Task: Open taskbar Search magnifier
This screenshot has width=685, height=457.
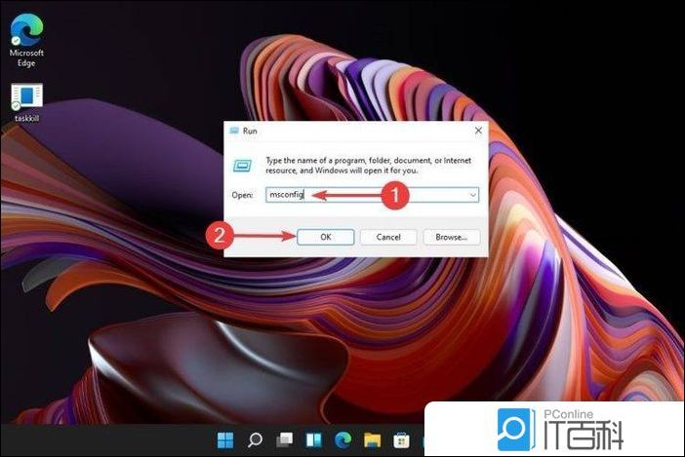Action: tap(255, 440)
